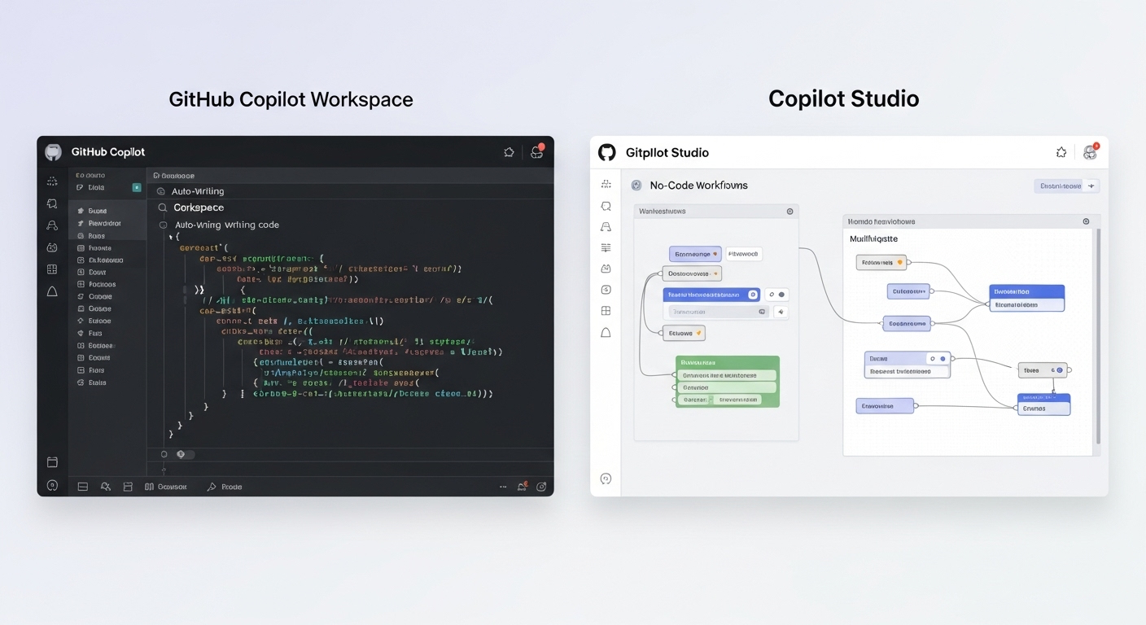Viewport: 1146px width, 625px height.
Task: Open the chat bubble icon in the dark sidebar
Action: [52, 203]
